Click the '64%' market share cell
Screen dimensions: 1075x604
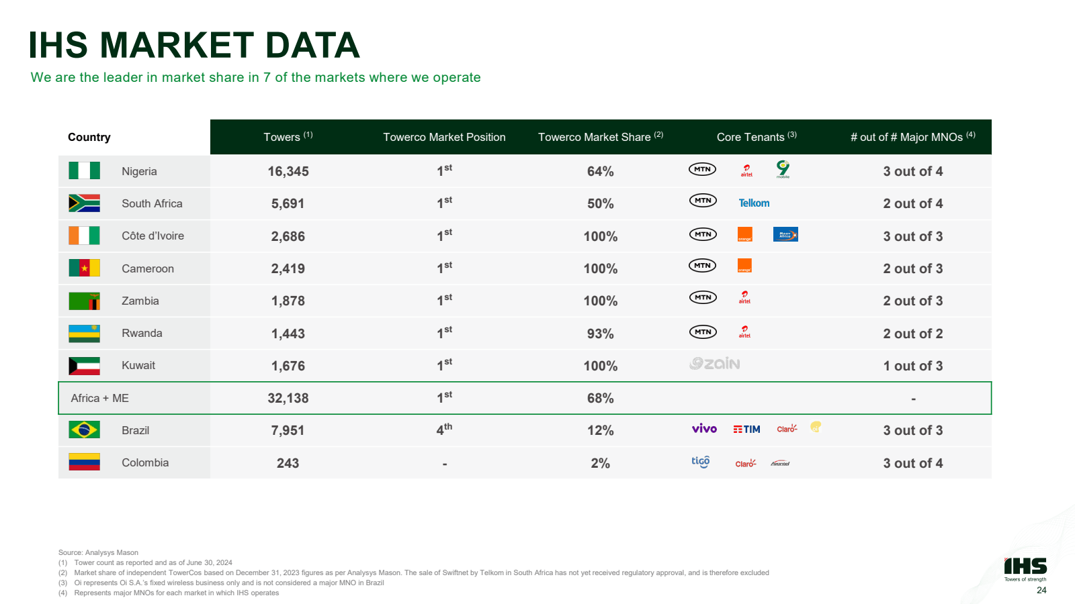coord(601,171)
